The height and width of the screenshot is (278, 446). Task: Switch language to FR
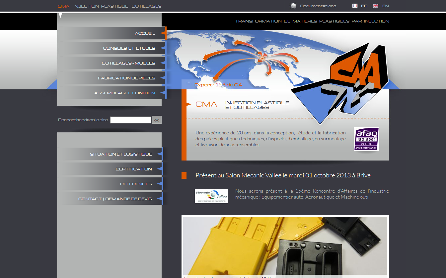coord(364,6)
